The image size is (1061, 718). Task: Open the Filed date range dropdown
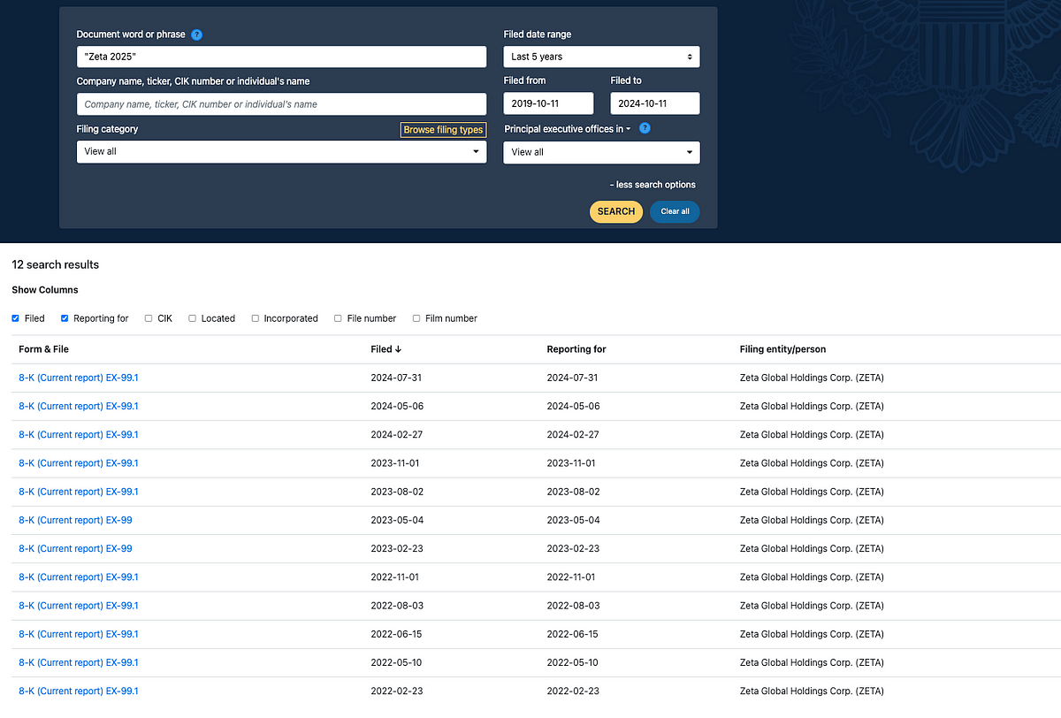601,57
